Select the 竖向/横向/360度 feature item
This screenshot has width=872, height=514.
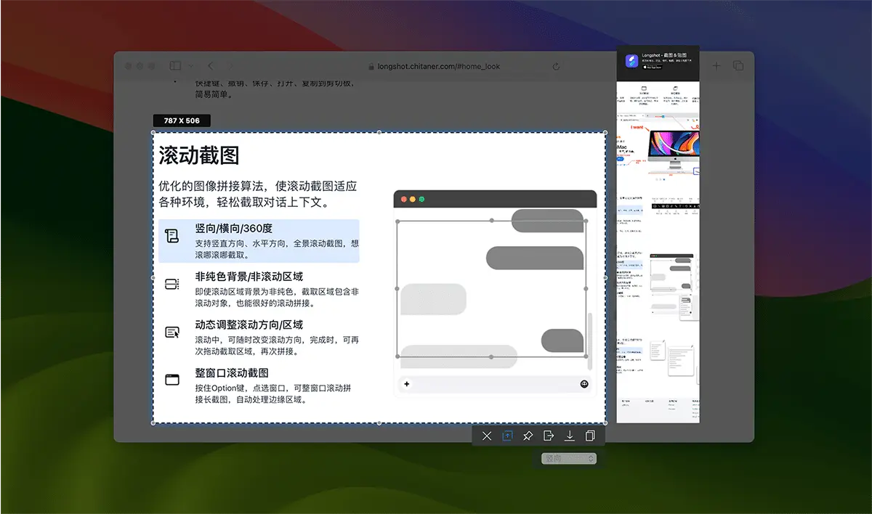tap(259, 240)
